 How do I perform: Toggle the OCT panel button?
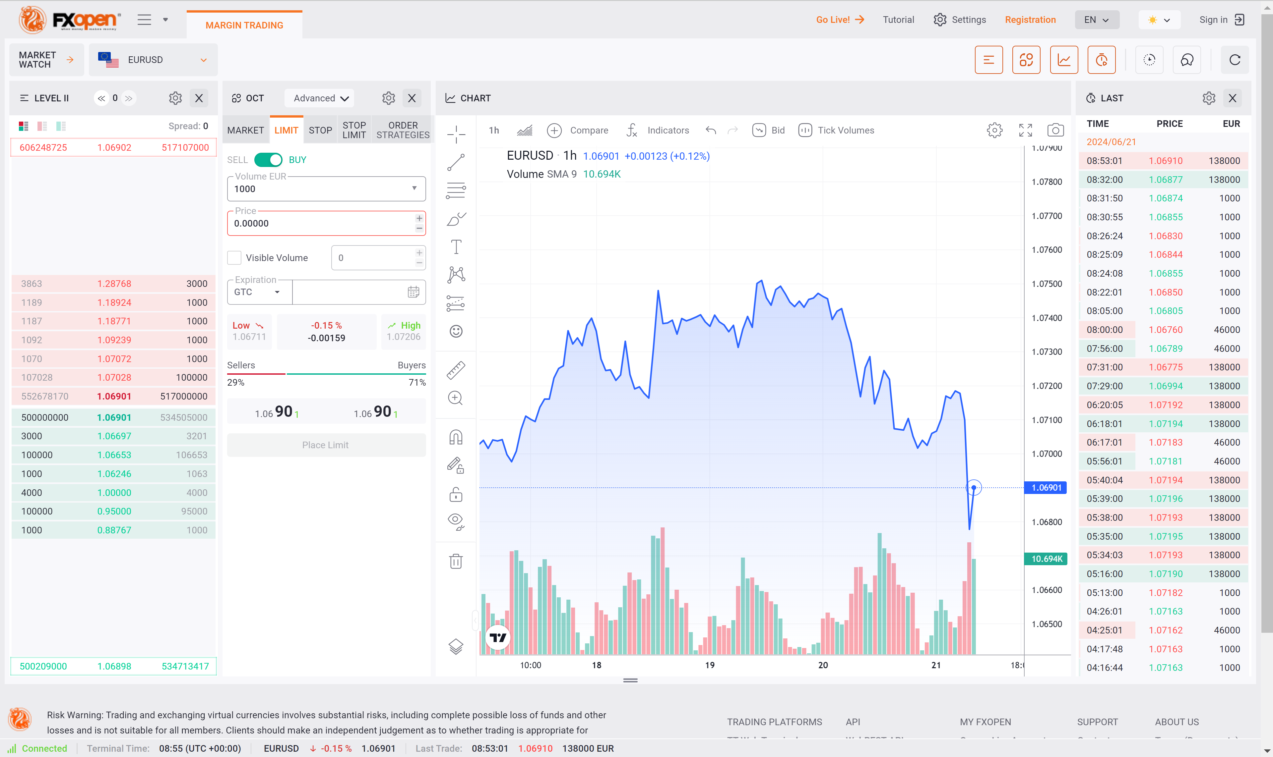1027,60
